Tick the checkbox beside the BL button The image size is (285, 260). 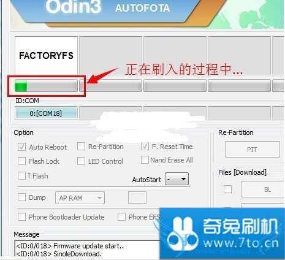pos(227,189)
